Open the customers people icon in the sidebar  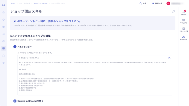[x=4, y=34]
